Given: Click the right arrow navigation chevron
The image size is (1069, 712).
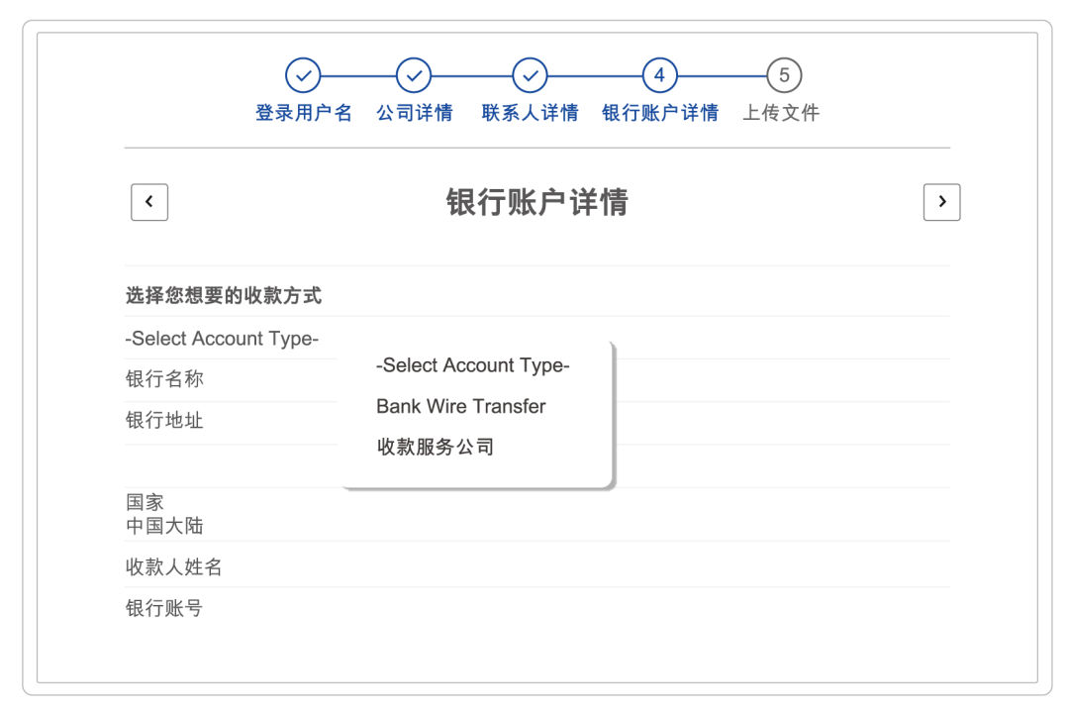Looking at the screenshot, I should [942, 202].
